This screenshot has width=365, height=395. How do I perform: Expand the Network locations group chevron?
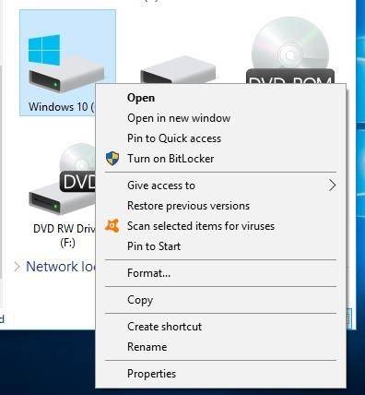click(18, 267)
